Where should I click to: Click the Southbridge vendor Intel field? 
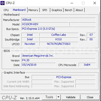[30, 39]
